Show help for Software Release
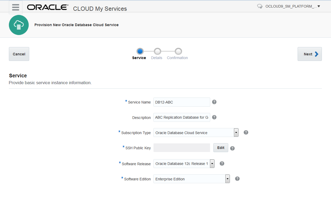 tap(222, 164)
